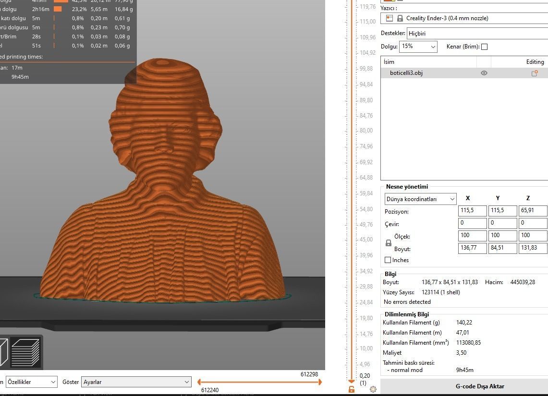Screen dimensions: 548x396
Task: Click the lower thumb of the vertical layer slider
Action: tap(352, 381)
